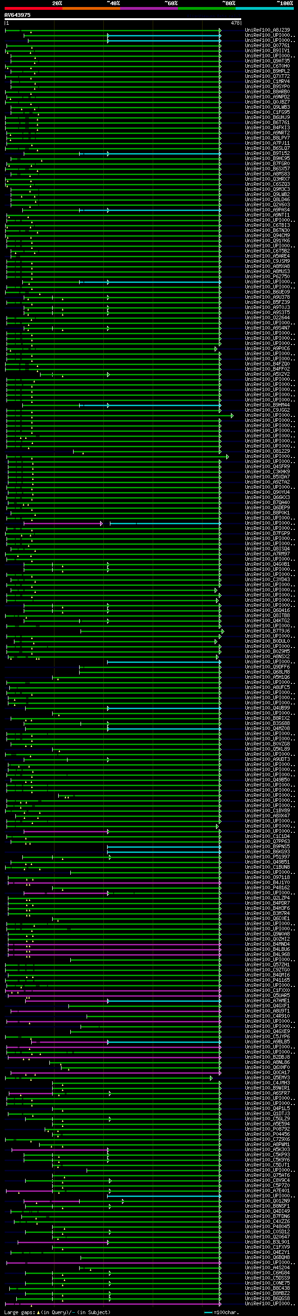Select the UniRef100_Q9LWB3 label
298x1316 pixels.
[x=267, y=107]
